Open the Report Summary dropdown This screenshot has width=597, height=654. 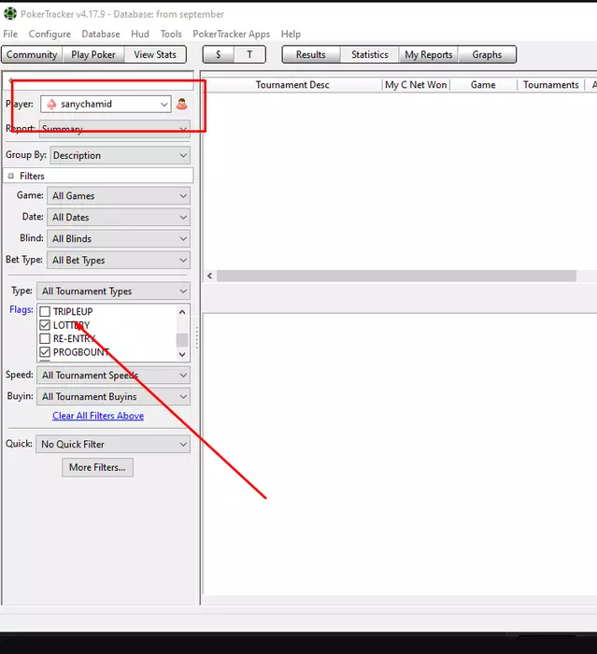click(115, 129)
